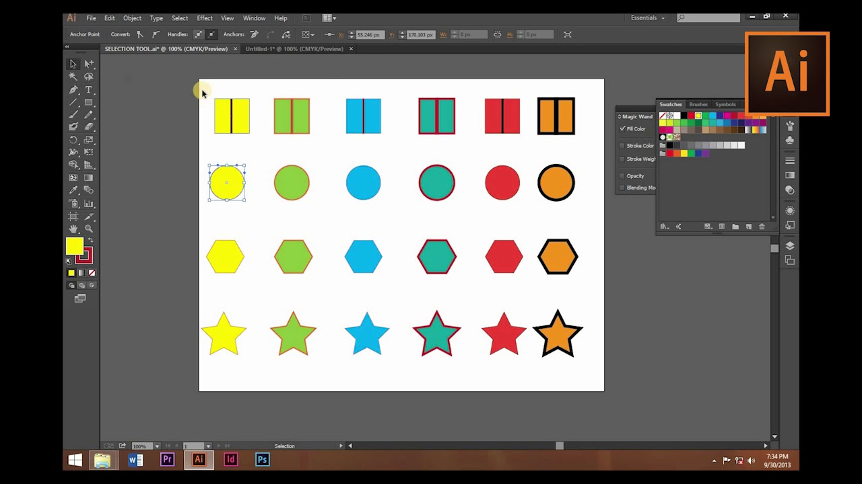Select the Zoom tool
This screenshot has width=862, height=484.
[x=89, y=229]
